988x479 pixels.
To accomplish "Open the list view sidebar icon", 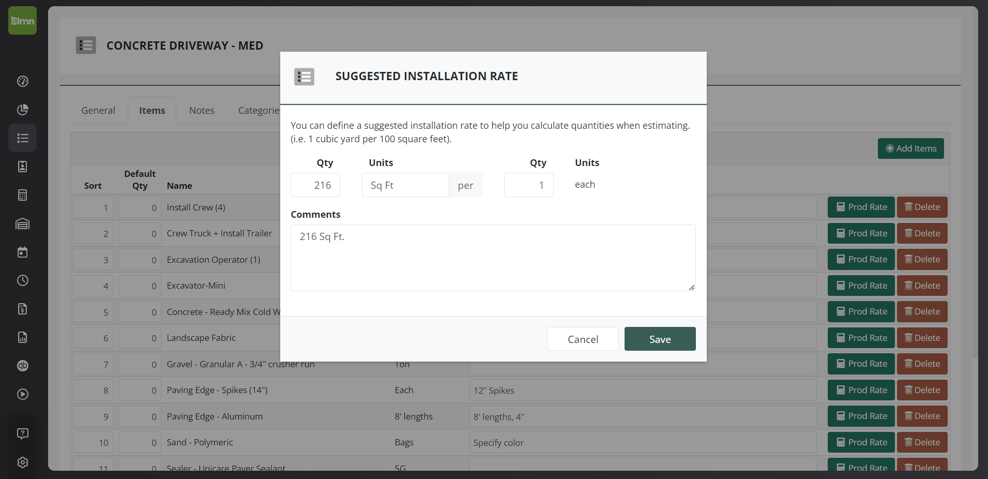I will (22, 138).
